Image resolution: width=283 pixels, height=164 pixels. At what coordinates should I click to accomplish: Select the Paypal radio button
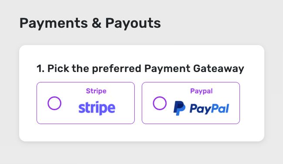(160, 103)
